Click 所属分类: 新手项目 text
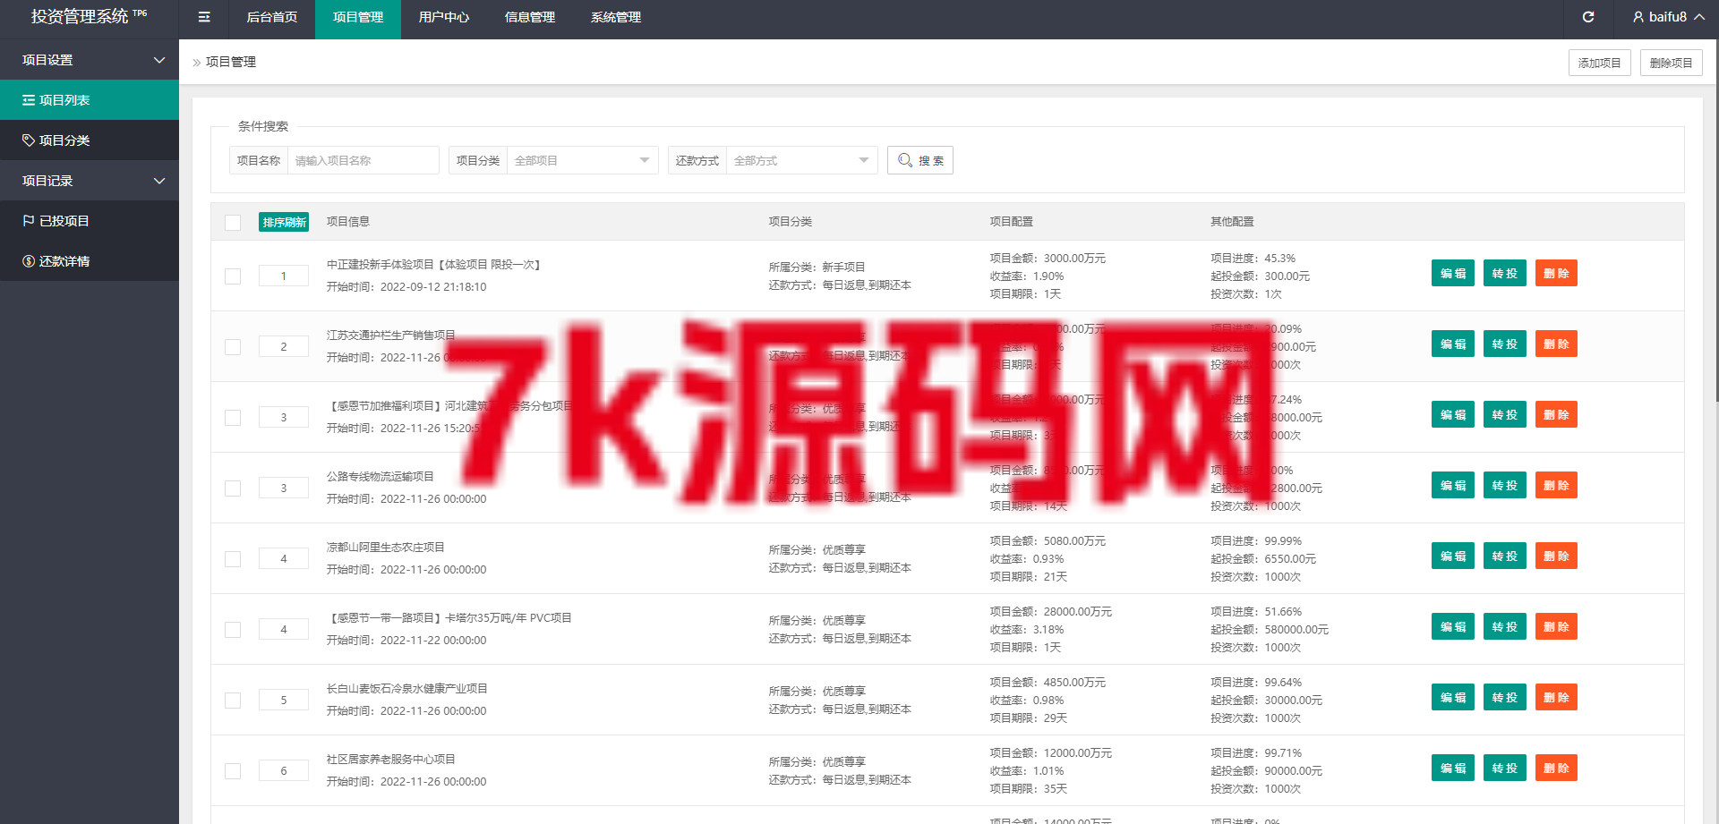1719x824 pixels. pyautogui.click(x=817, y=268)
